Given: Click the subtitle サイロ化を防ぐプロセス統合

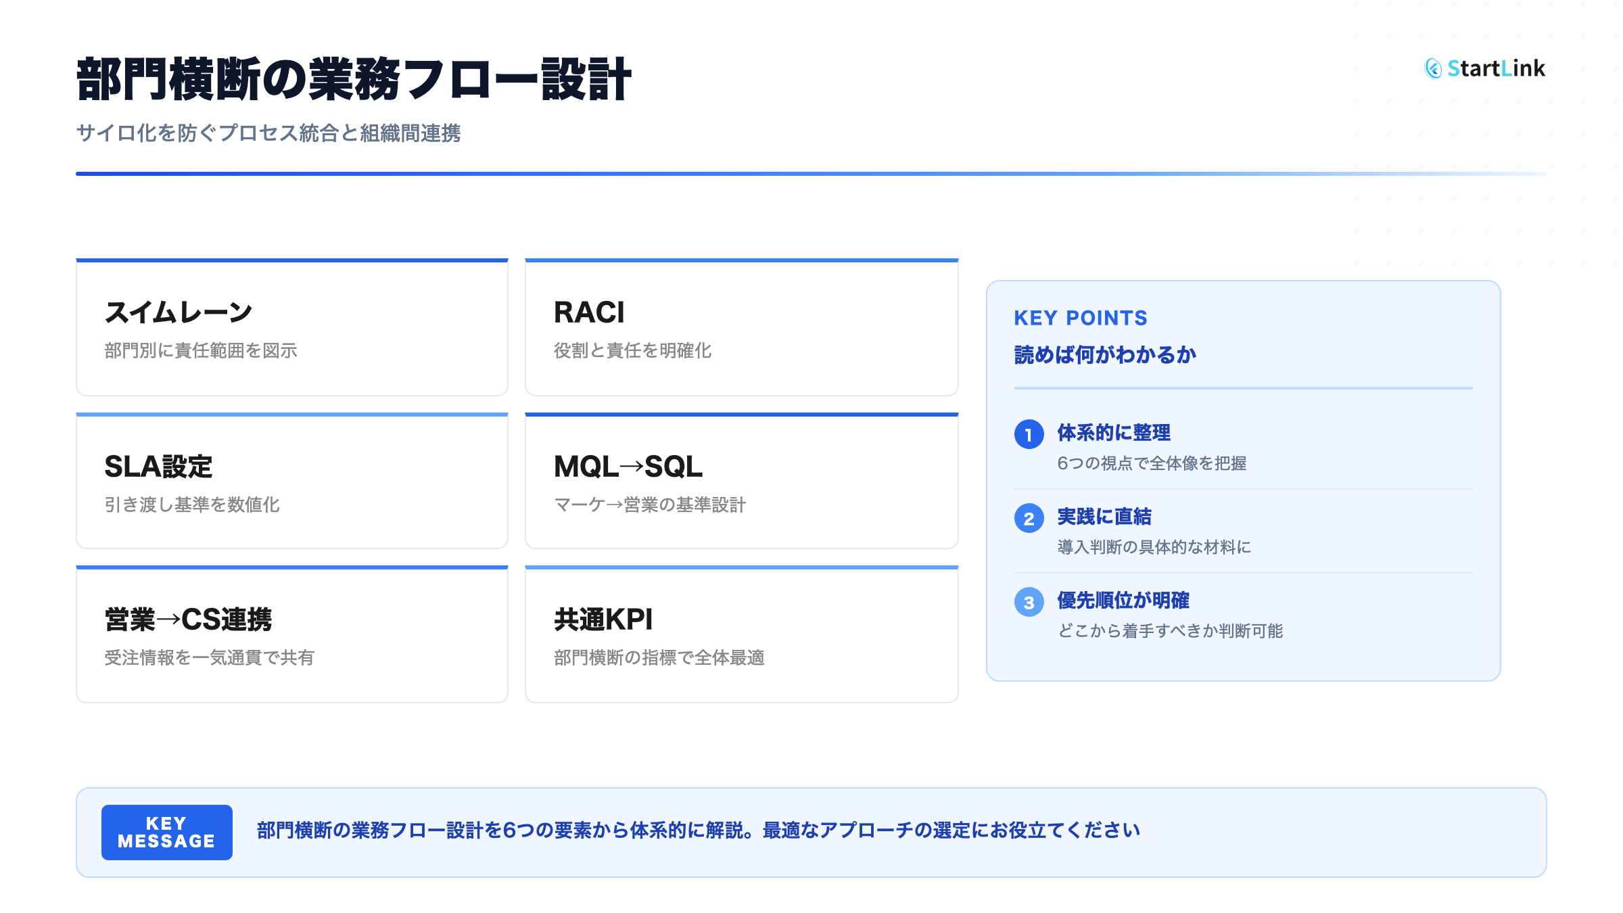Looking at the screenshot, I should (x=268, y=133).
